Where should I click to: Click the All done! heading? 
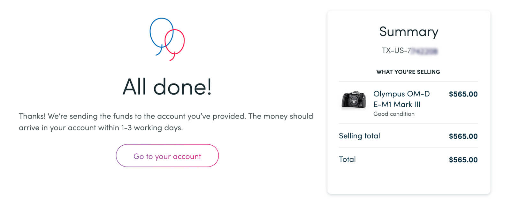pos(167,87)
